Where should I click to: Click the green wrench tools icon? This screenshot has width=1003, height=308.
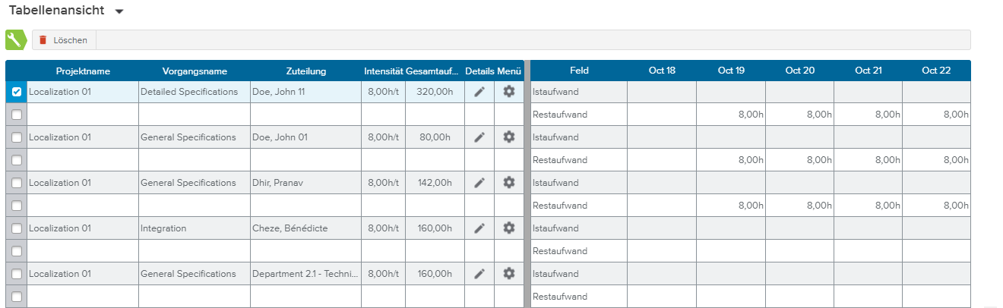coord(15,40)
